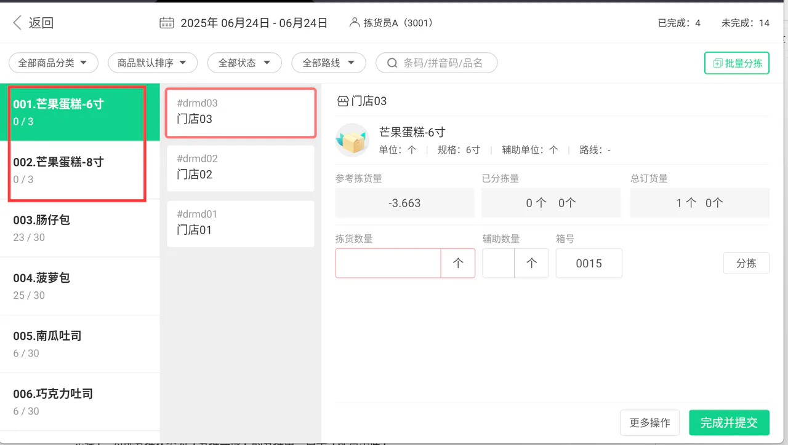788x445 pixels.
Task: Select product 001.芒果蛋糕-6寸
Action: [x=80, y=112]
